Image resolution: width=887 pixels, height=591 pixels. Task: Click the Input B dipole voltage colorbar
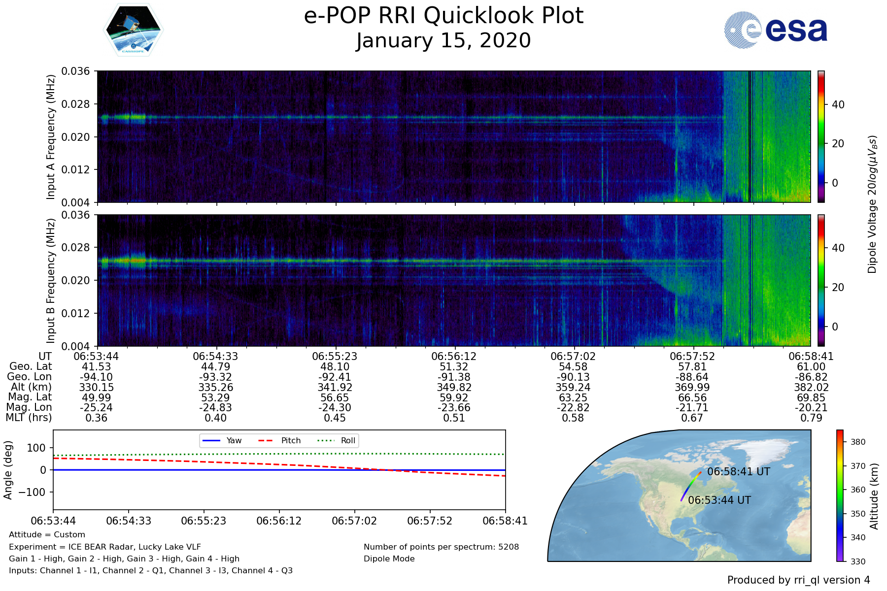pos(821,280)
